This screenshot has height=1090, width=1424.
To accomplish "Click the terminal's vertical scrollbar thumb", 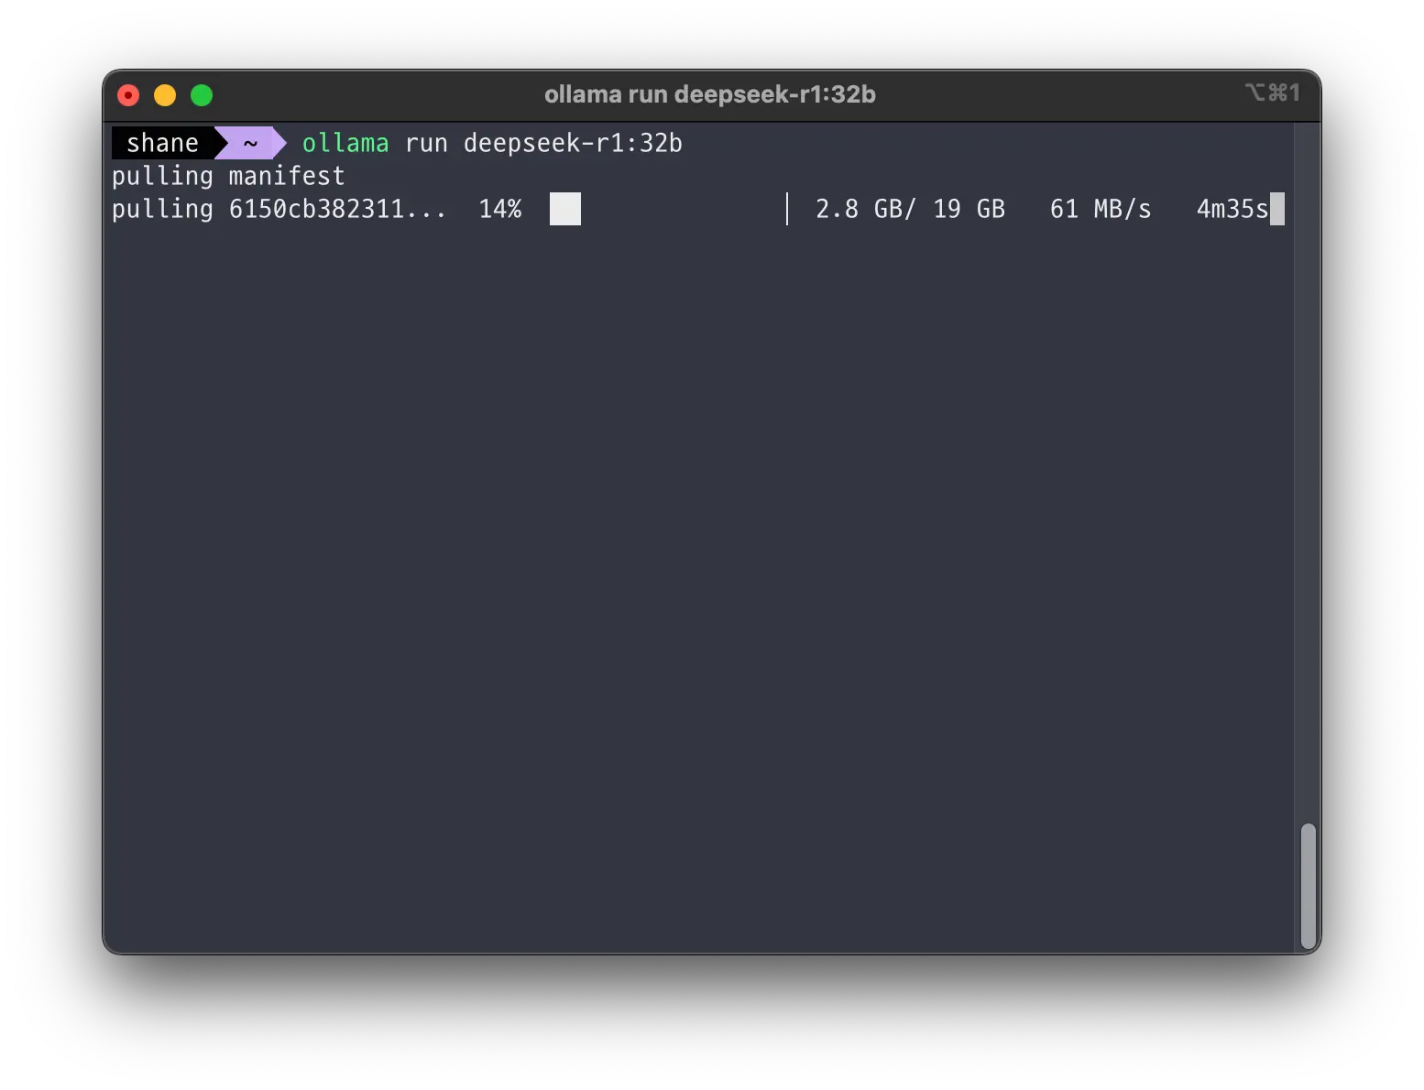I will coord(1308,886).
